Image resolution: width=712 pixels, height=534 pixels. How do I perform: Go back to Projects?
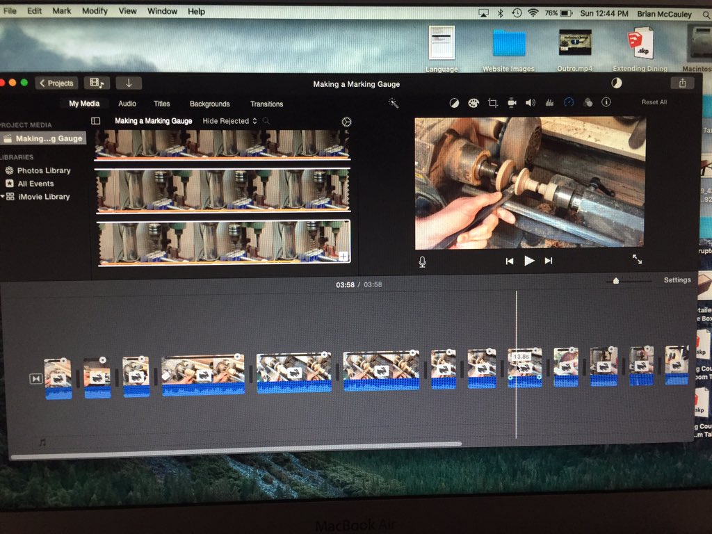56,83
